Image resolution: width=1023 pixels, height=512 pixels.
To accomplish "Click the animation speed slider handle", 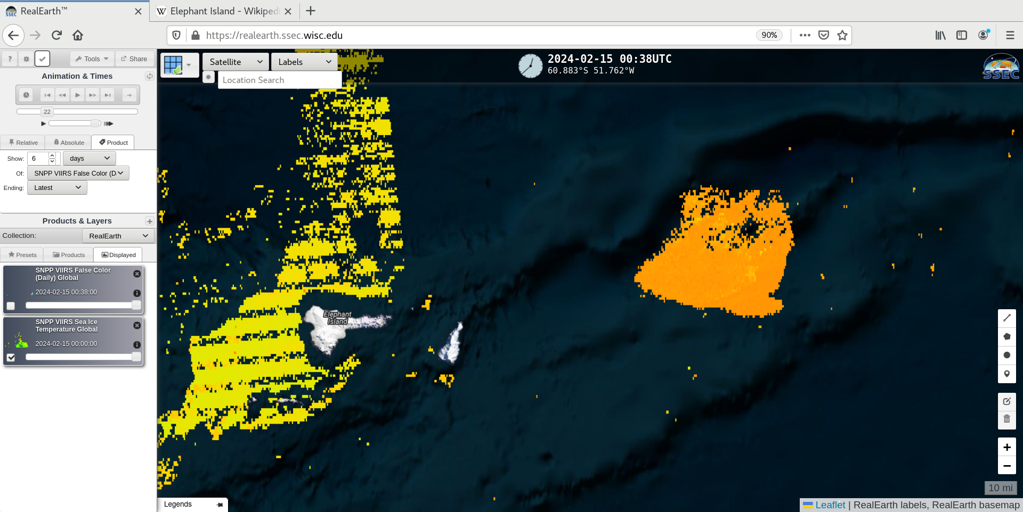I will tap(95, 123).
